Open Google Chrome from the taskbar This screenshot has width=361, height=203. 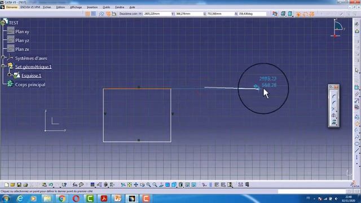pos(61,198)
